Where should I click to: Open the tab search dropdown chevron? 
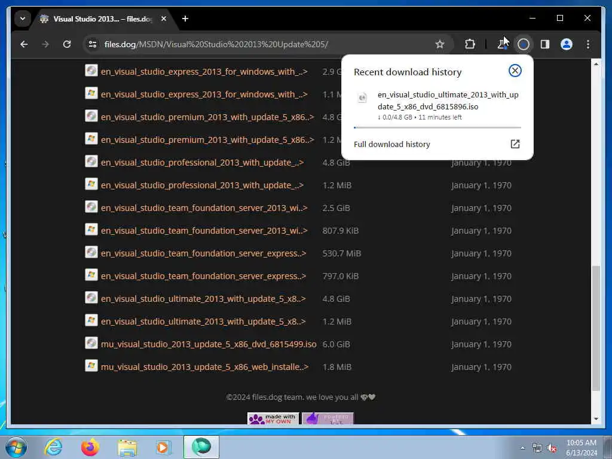[x=23, y=19]
